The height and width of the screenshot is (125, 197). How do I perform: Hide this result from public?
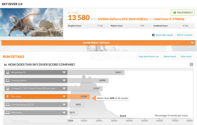[x=186, y=56]
